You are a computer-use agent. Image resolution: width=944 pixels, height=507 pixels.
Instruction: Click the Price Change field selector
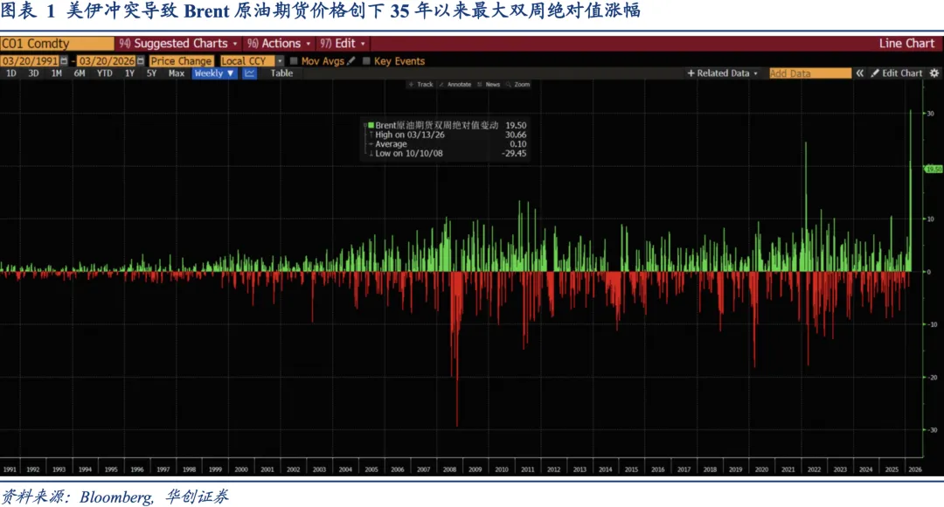pyautogui.click(x=181, y=61)
